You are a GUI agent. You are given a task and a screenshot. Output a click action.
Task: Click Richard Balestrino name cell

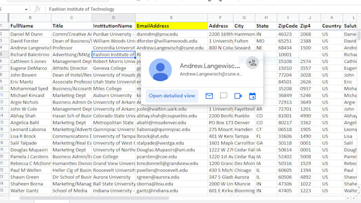30,54
